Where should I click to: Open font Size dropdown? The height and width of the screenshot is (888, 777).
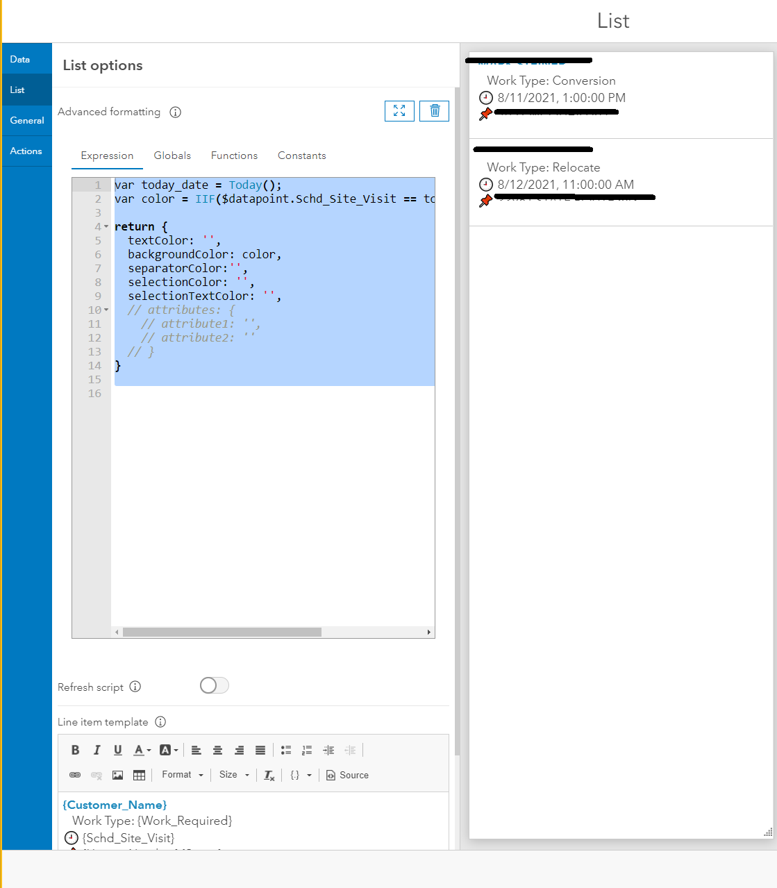coord(234,775)
